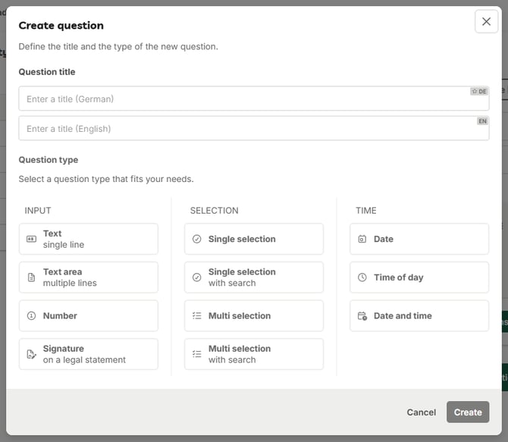Click the Date and time calendar-clock icon
Screen dimensions: 508x442
pos(362,315)
